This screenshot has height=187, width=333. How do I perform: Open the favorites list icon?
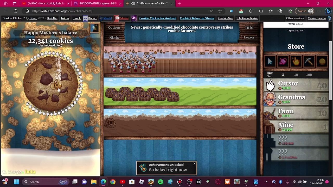[x=271, y=11]
